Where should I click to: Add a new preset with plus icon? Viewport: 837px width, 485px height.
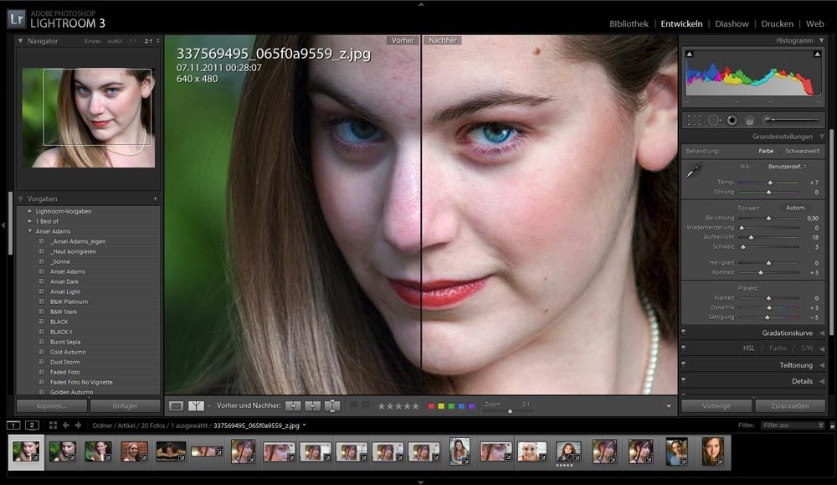point(155,199)
